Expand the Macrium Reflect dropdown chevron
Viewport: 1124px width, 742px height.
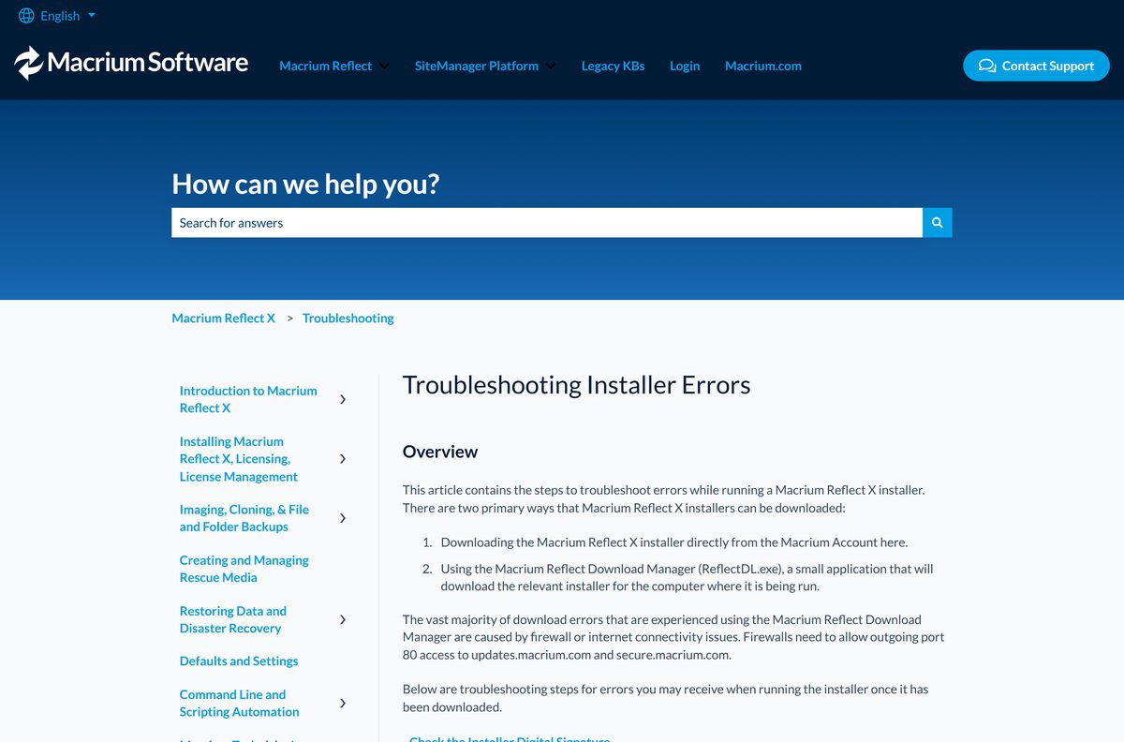click(x=384, y=67)
